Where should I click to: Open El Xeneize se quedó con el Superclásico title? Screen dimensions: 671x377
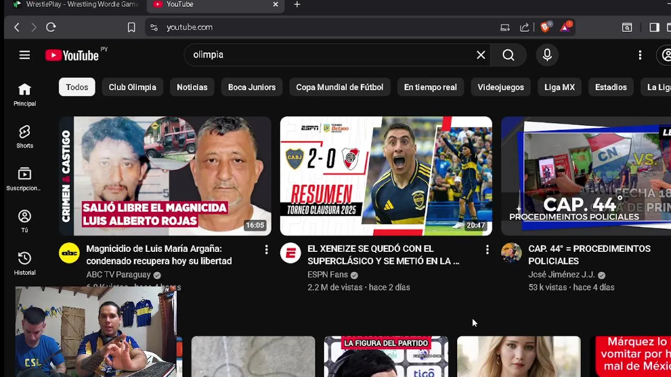click(383, 255)
